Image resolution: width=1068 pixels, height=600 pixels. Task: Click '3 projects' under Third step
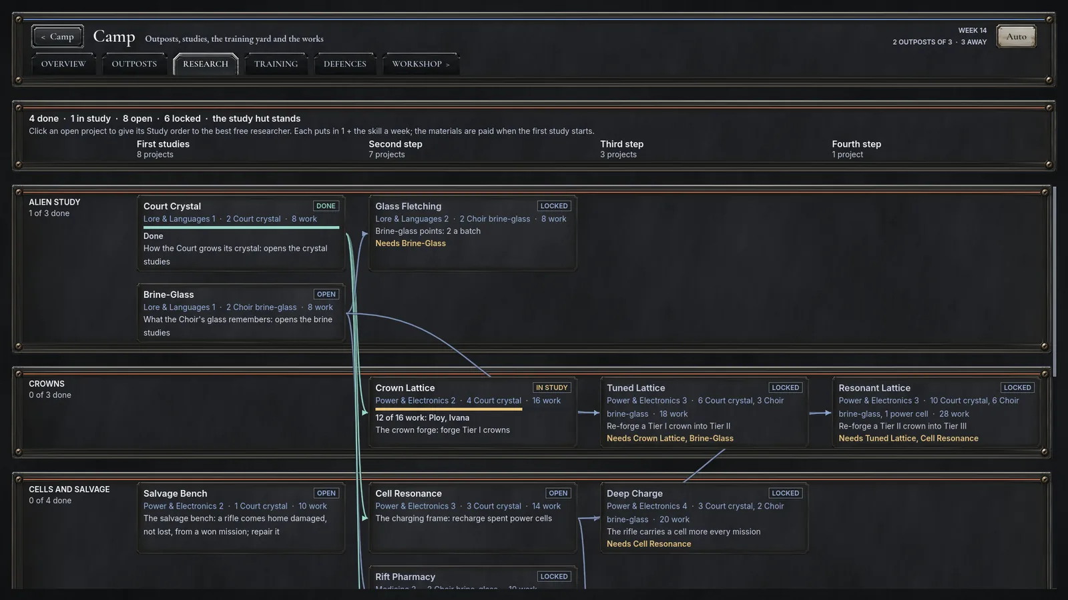pos(618,155)
